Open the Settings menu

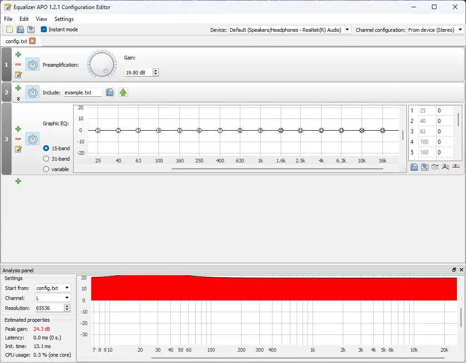(x=64, y=19)
